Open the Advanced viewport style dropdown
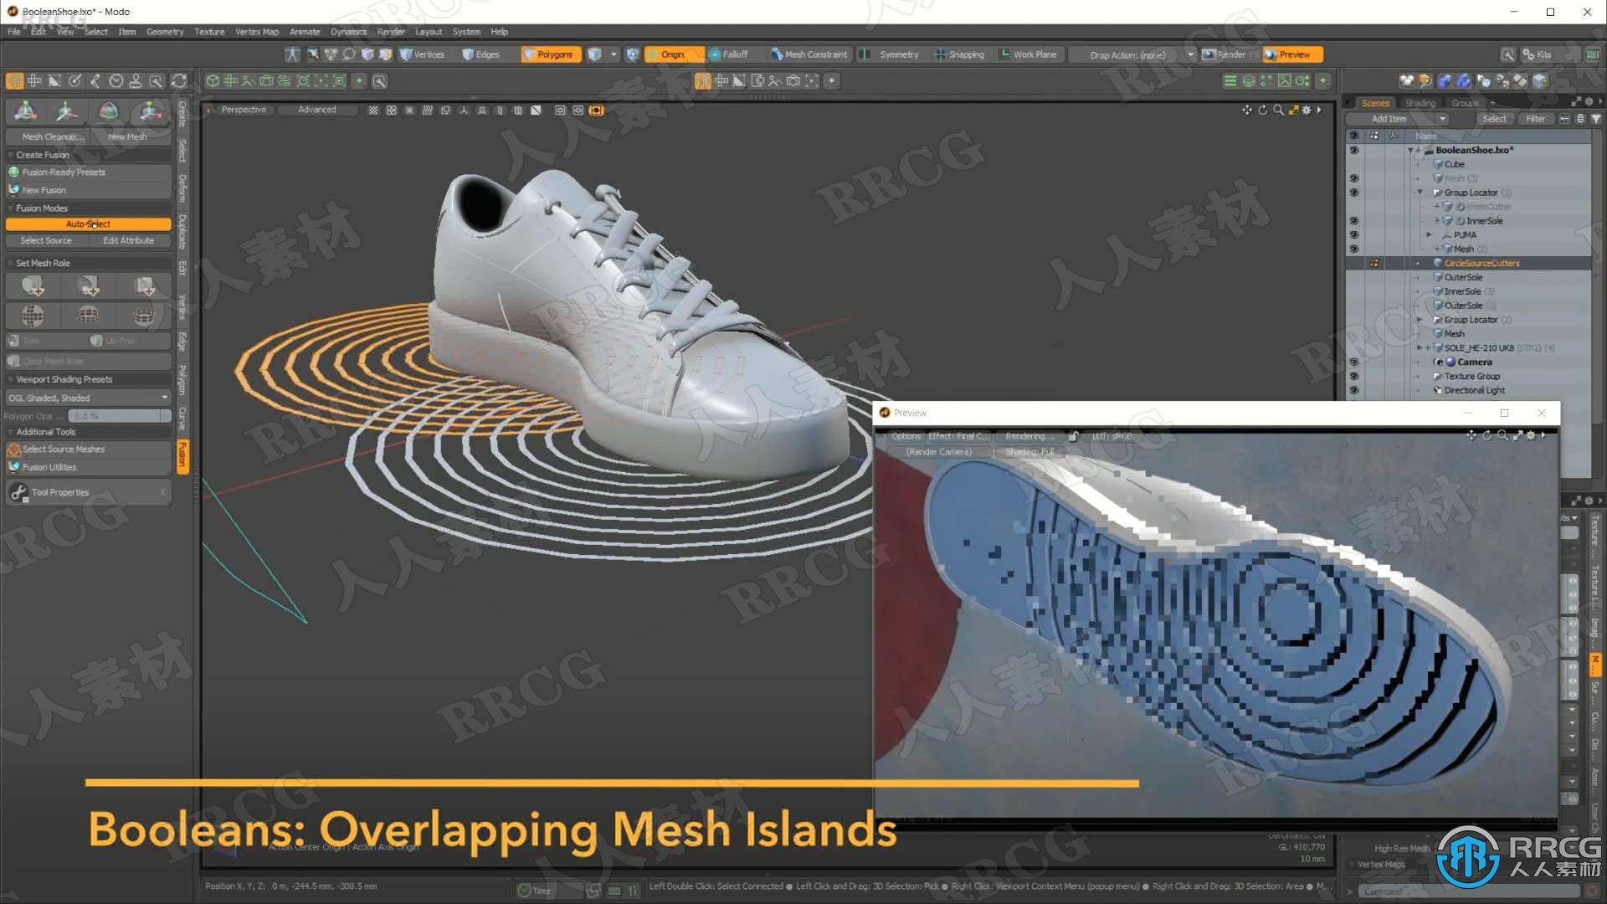Viewport: 1607px width, 904px height. tap(317, 110)
